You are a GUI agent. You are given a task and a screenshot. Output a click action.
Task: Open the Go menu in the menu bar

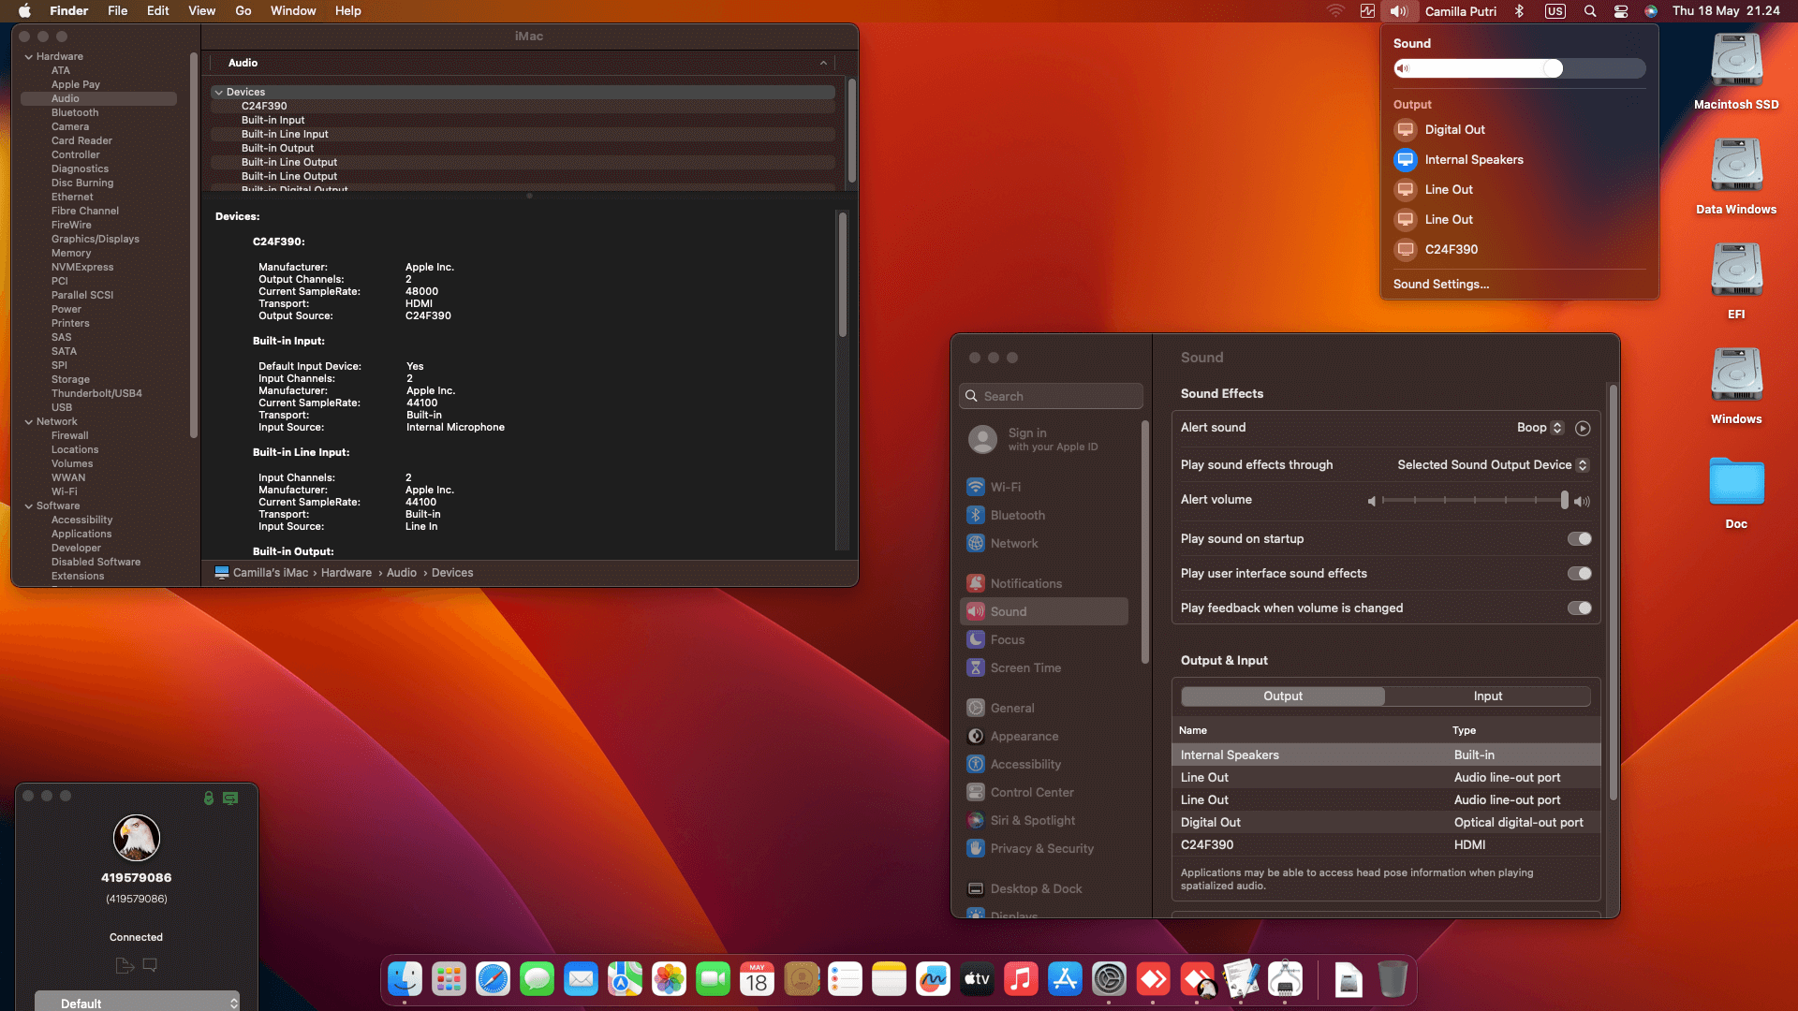pyautogui.click(x=243, y=11)
